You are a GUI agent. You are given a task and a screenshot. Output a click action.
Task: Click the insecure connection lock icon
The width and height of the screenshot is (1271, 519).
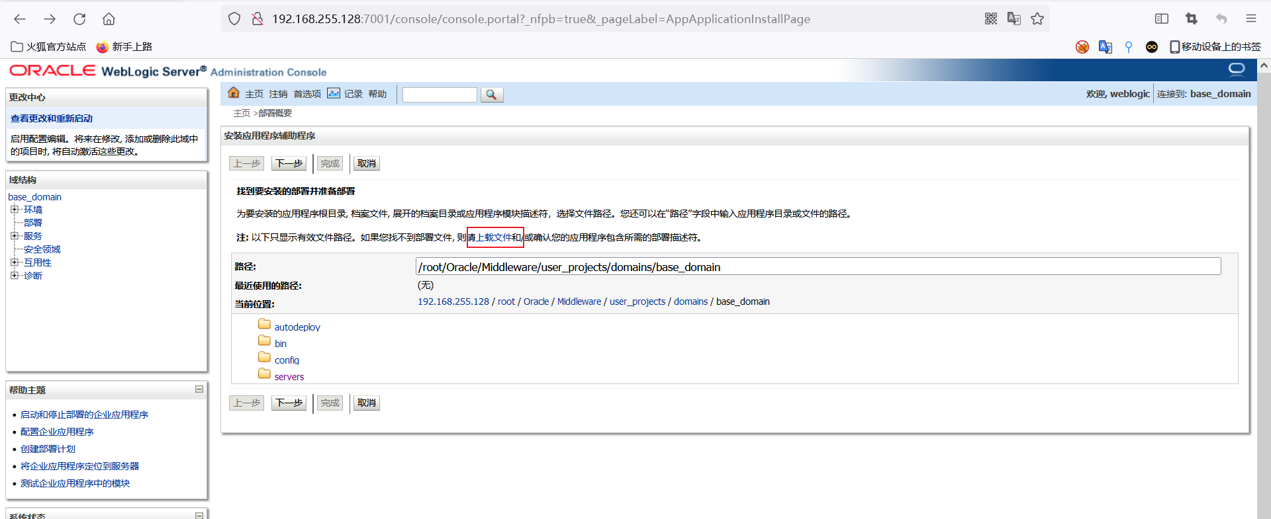point(258,19)
